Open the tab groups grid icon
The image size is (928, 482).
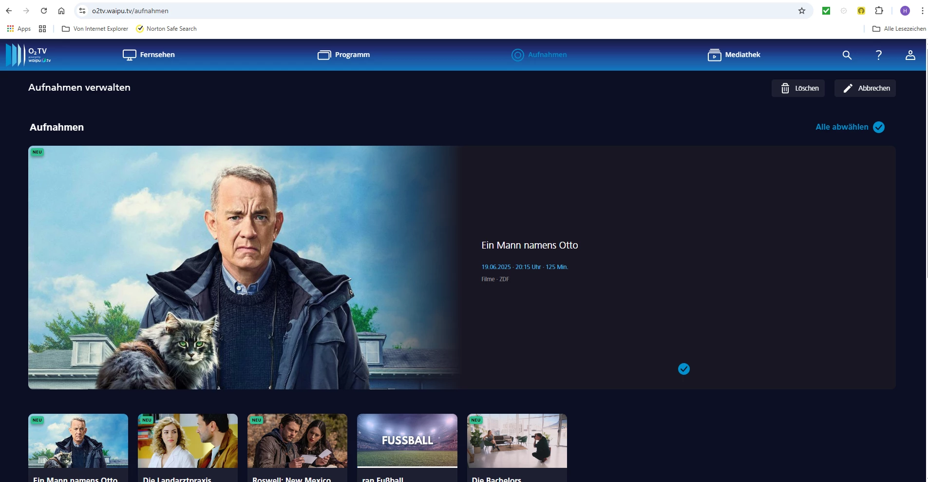tap(42, 29)
